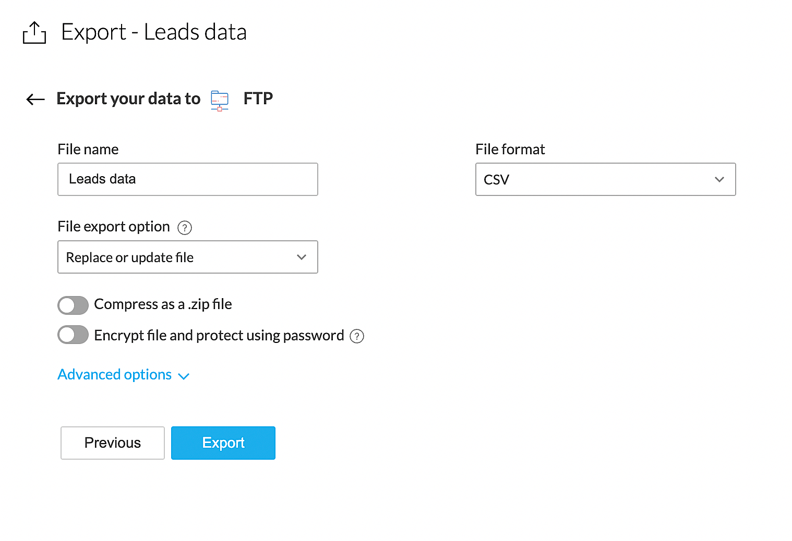Screen dimensions: 792x541
Task: Expand the Advanced options section
Action: [x=115, y=375]
